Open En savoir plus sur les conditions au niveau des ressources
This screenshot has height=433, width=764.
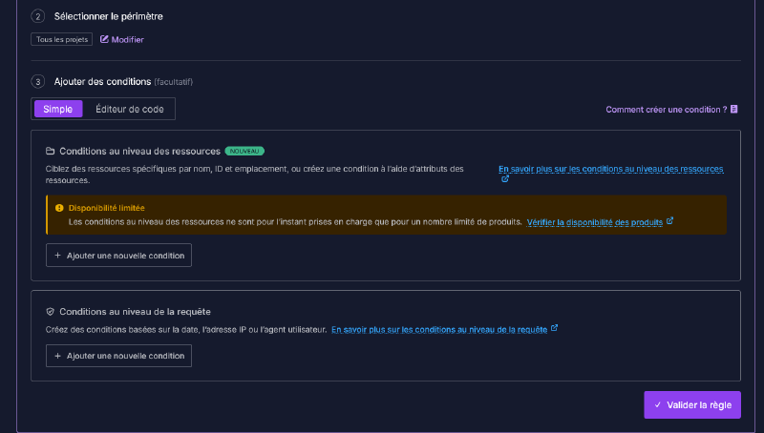[610, 169]
